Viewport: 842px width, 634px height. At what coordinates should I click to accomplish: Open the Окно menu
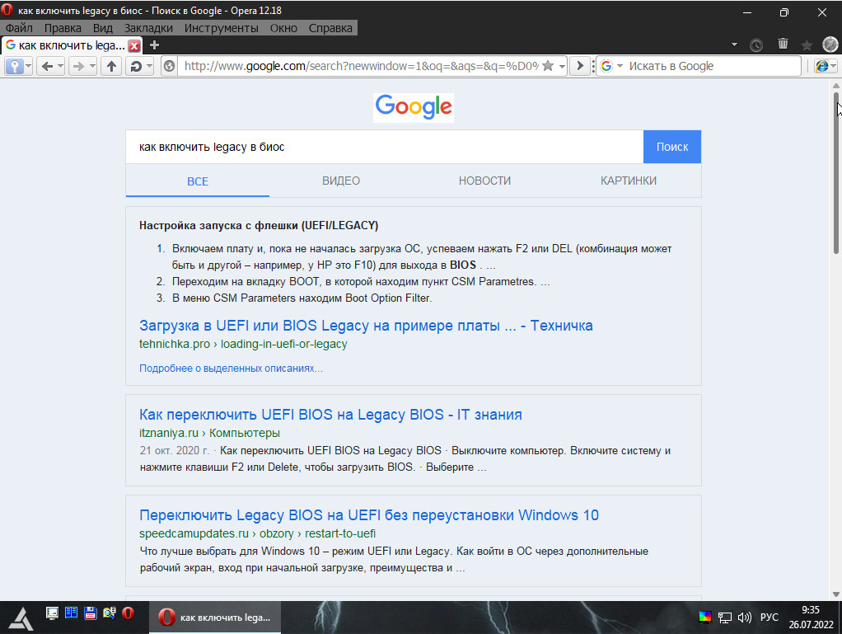pyautogui.click(x=283, y=28)
